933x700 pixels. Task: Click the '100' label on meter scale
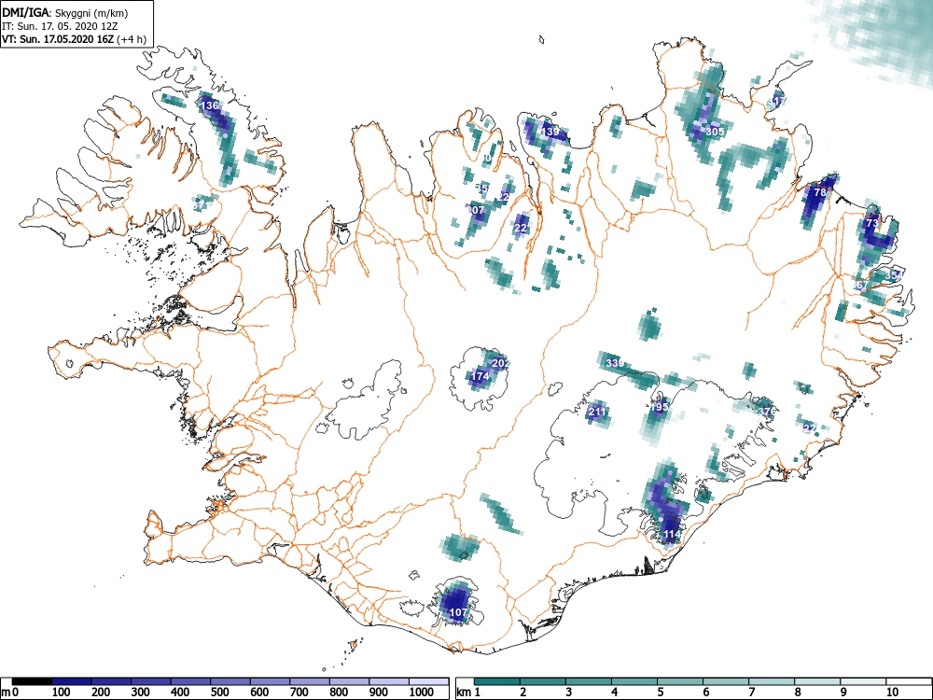62,693
